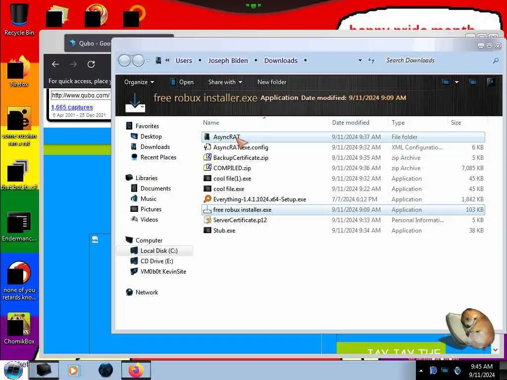Click the browser back arrow in Firefox window
The width and height of the screenshot is (507, 380).
pyautogui.click(x=55, y=64)
